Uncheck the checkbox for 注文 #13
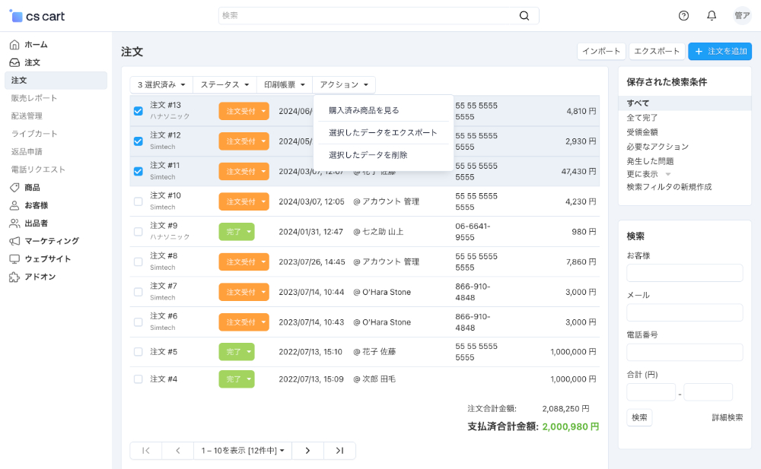 click(x=138, y=111)
